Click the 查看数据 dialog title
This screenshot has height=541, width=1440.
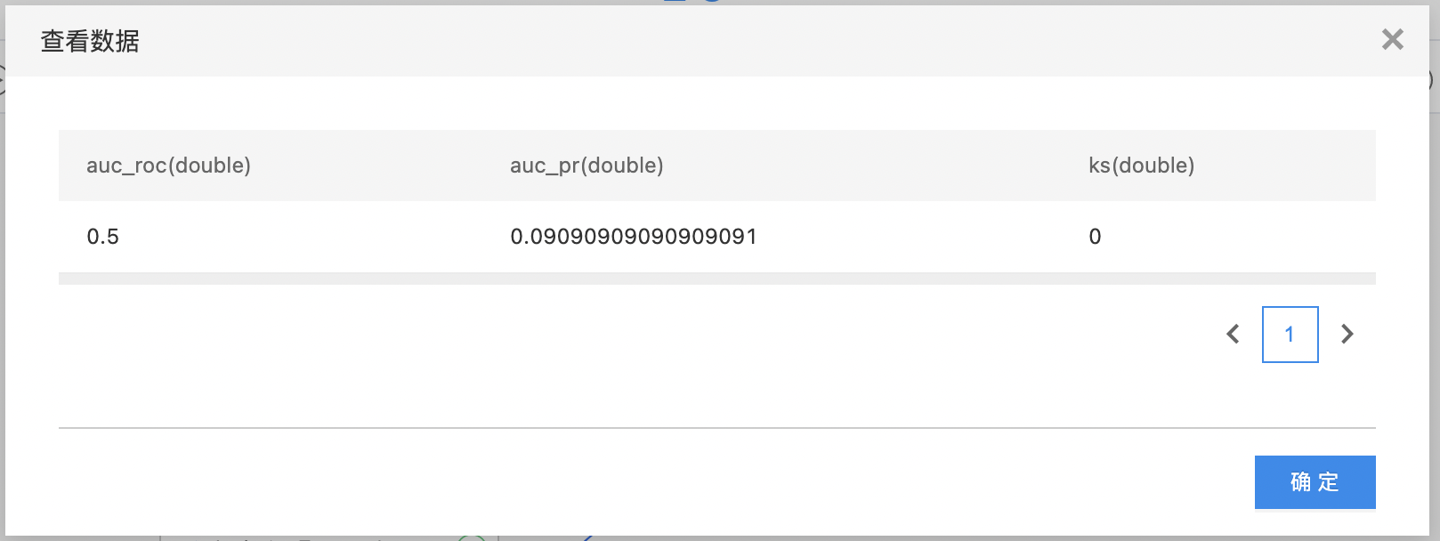coord(90,41)
